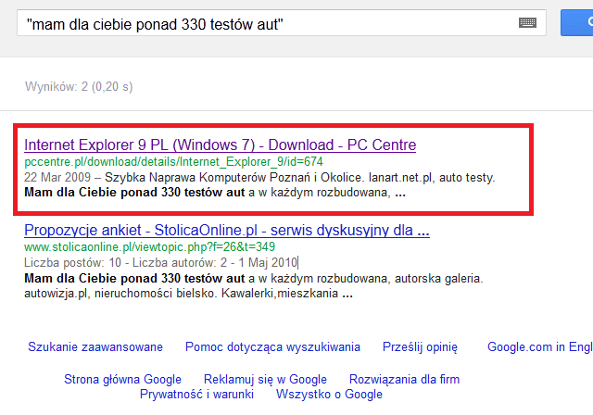Open Strona główna Google
Image resolution: width=593 pixels, height=415 pixels.
click(122, 380)
